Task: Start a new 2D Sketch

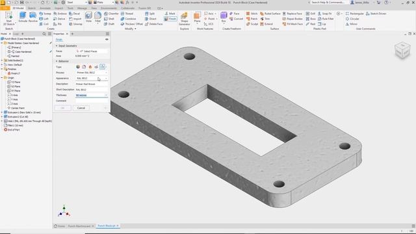Action: click(x=8, y=19)
